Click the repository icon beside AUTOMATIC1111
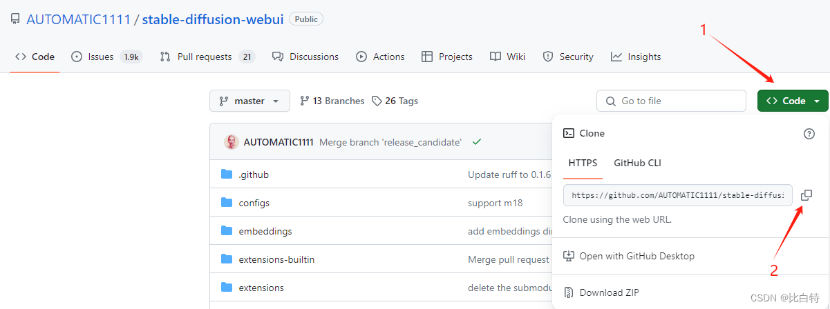Screen dimensions: 830x309 15,19
